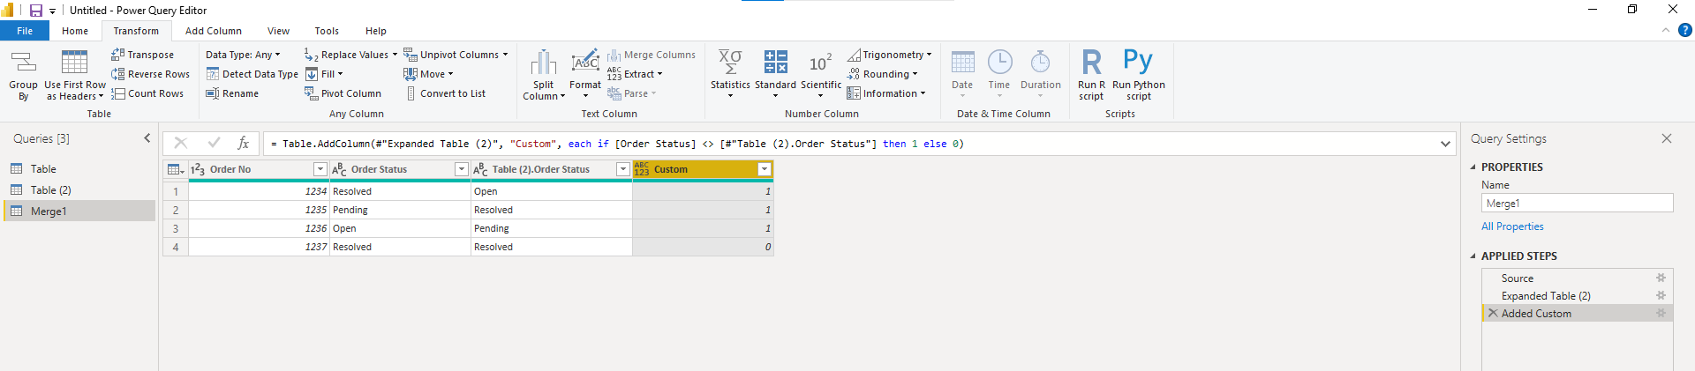
Task: Click the Time column button
Action: point(999,74)
